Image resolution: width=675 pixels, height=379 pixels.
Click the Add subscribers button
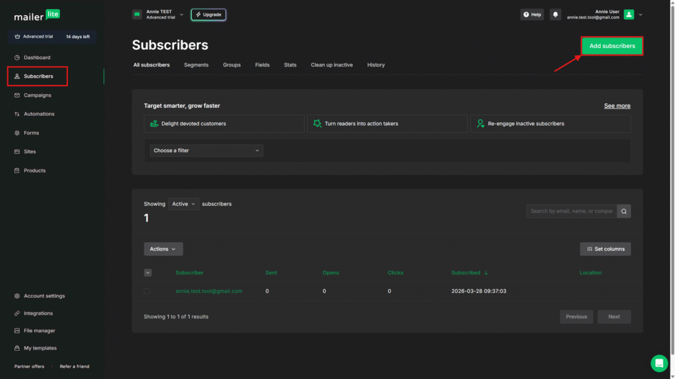coord(612,46)
